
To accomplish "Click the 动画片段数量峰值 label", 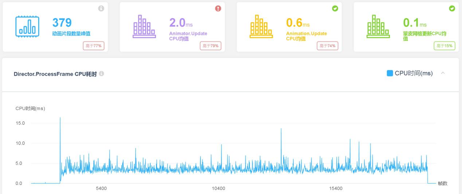I will tap(71, 33).
